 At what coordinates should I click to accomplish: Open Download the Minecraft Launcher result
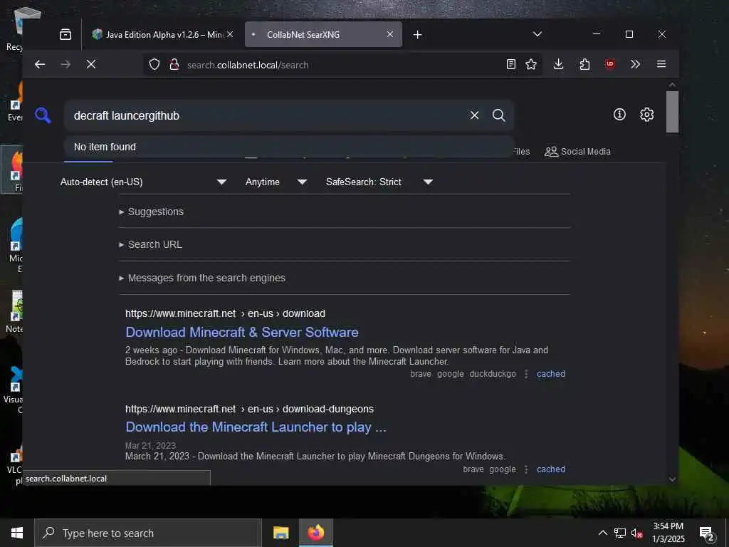(256, 427)
